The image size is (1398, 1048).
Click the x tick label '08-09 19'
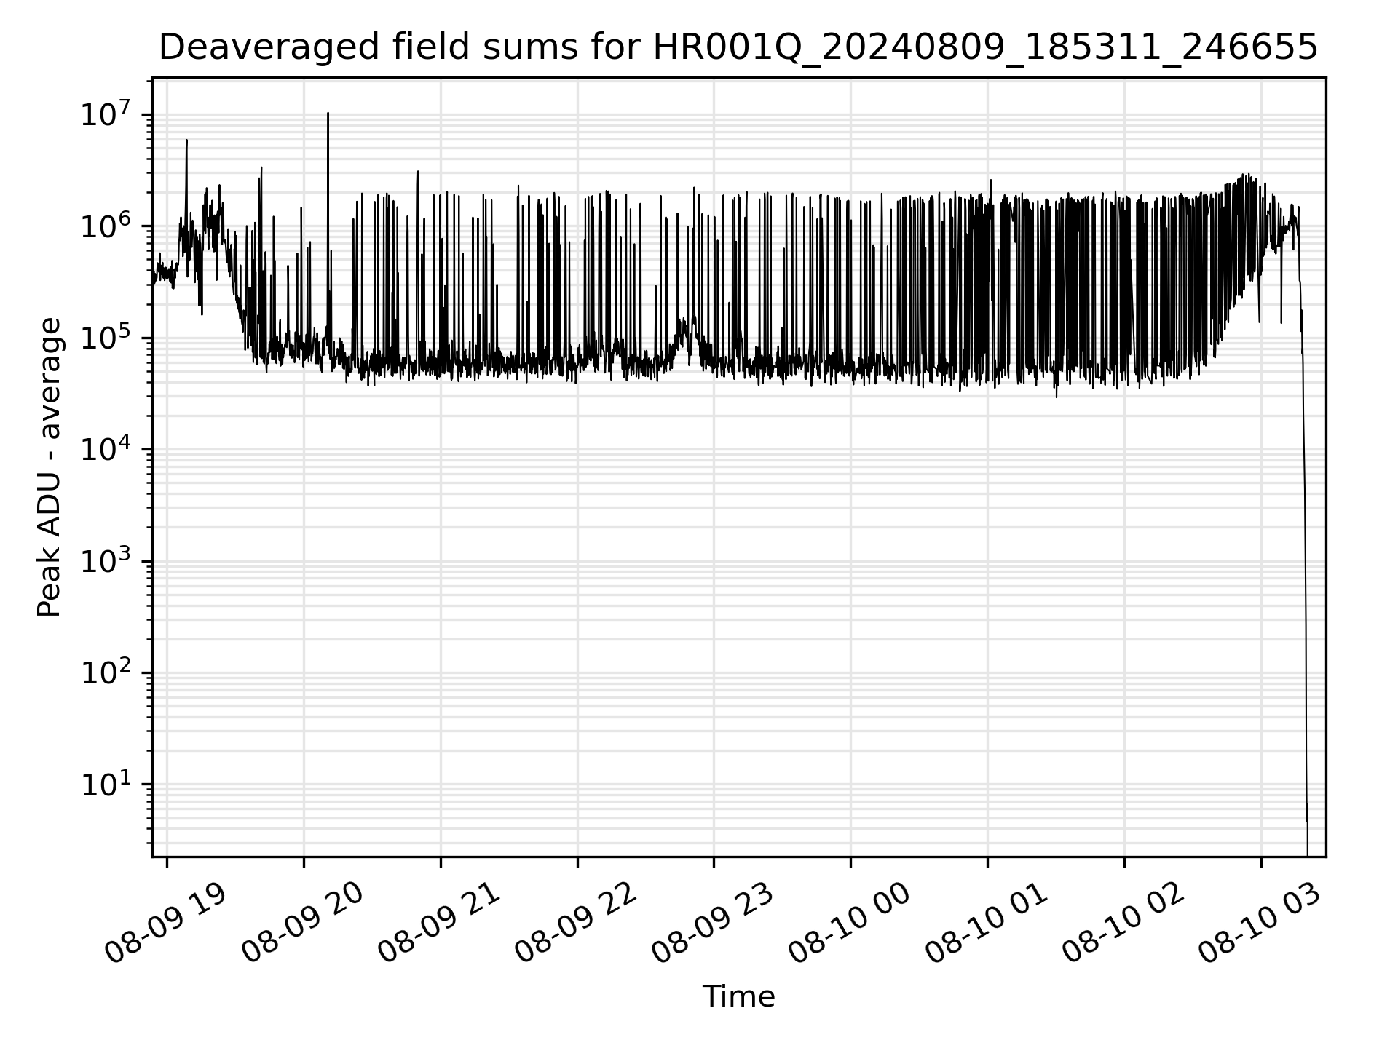(x=166, y=924)
